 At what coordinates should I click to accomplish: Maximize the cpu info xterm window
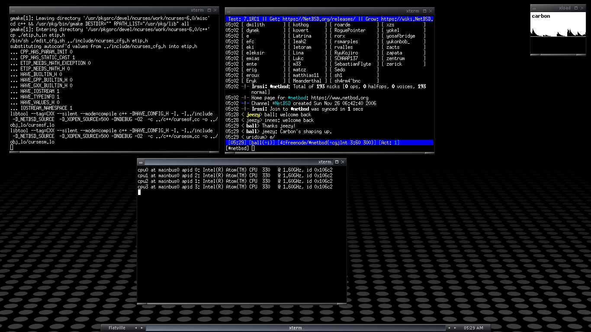(x=337, y=162)
